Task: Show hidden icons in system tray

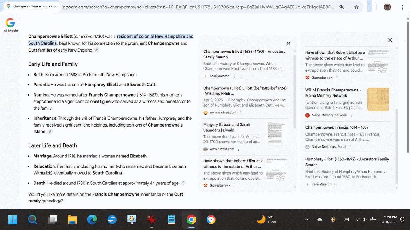Action: (x=307, y=220)
